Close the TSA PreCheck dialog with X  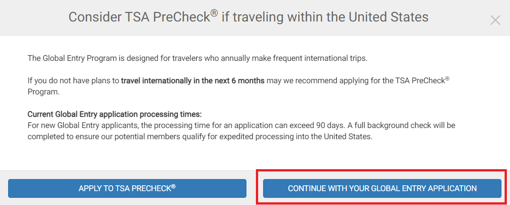coord(495,21)
